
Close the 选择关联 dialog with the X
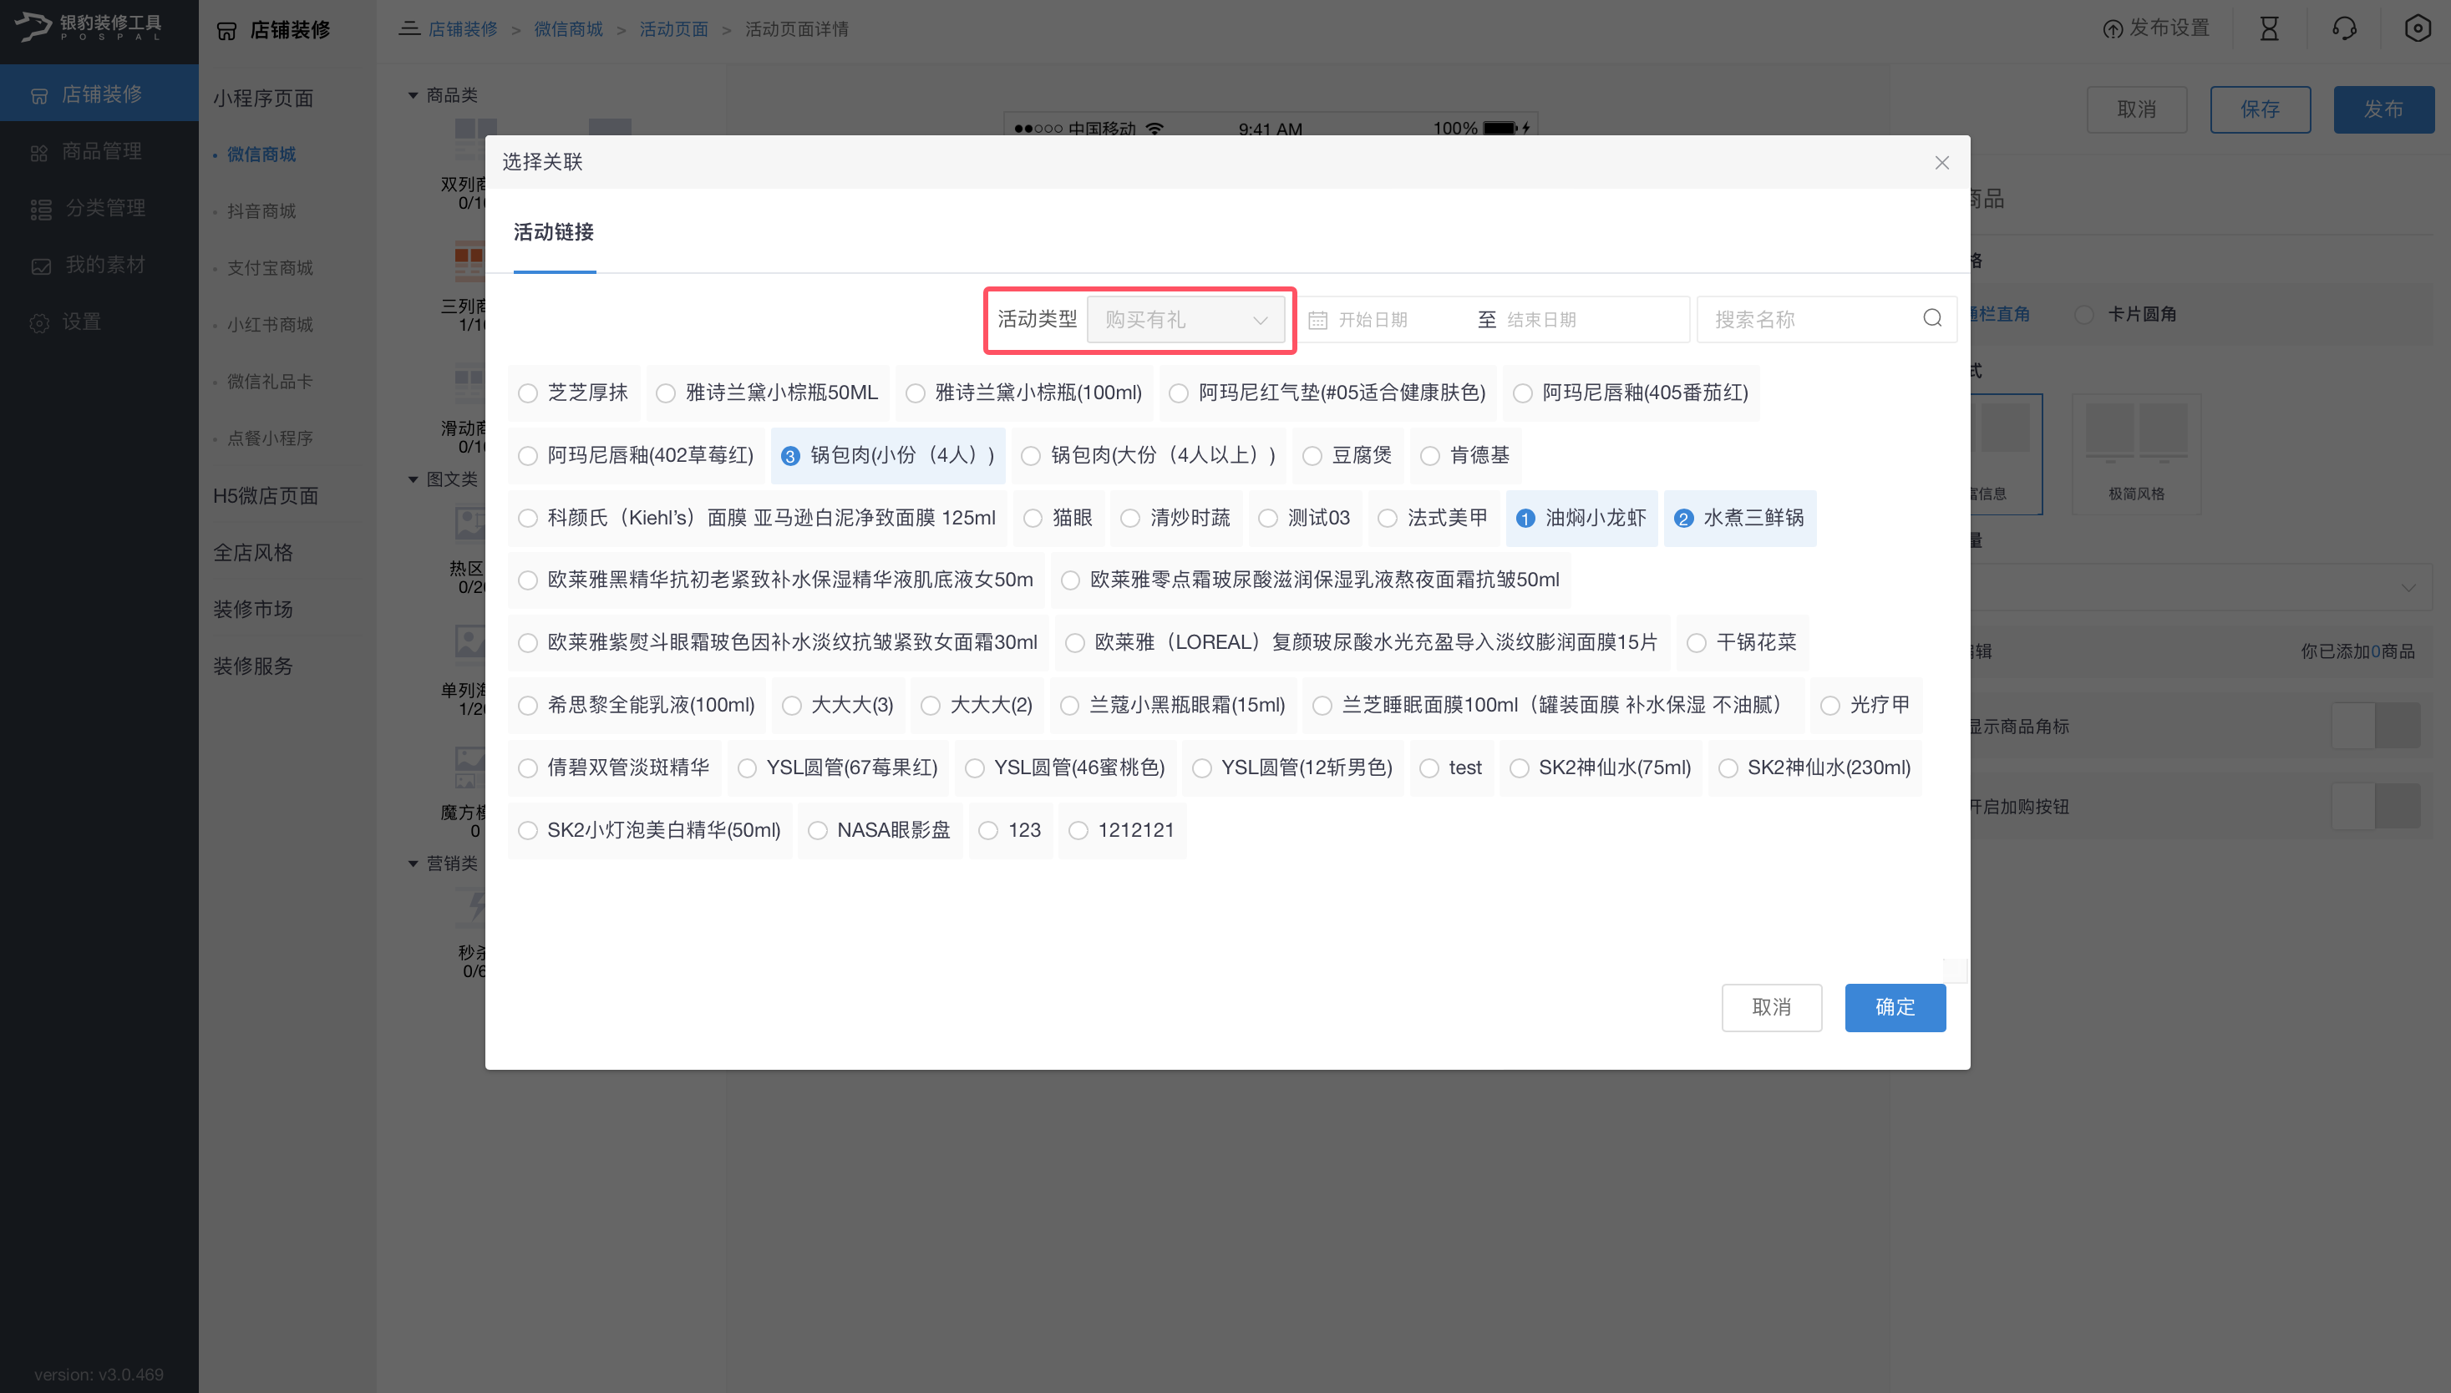[x=1942, y=163]
